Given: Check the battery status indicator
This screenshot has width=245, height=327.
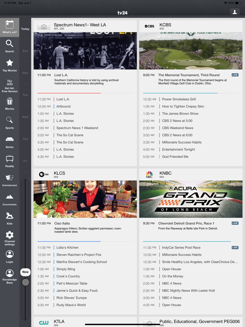Looking at the screenshot, I should (238, 3).
